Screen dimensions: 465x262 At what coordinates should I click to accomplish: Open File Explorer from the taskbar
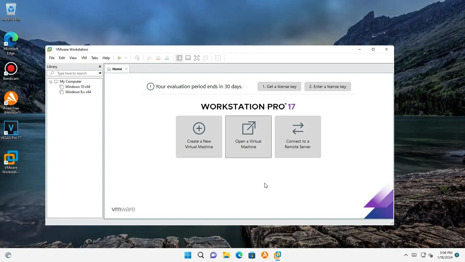pyautogui.click(x=226, y=255)
